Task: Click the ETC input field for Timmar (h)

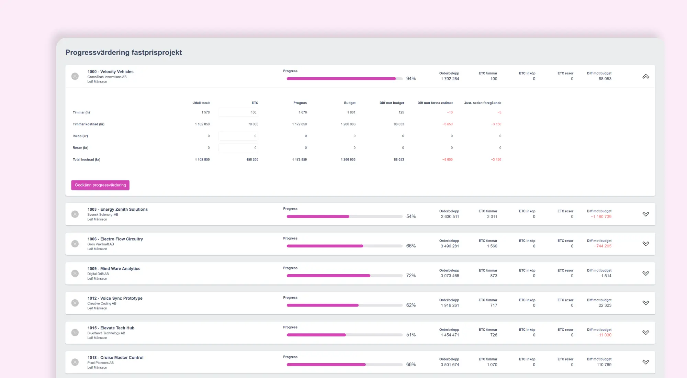Action: (x=238, y=112)
